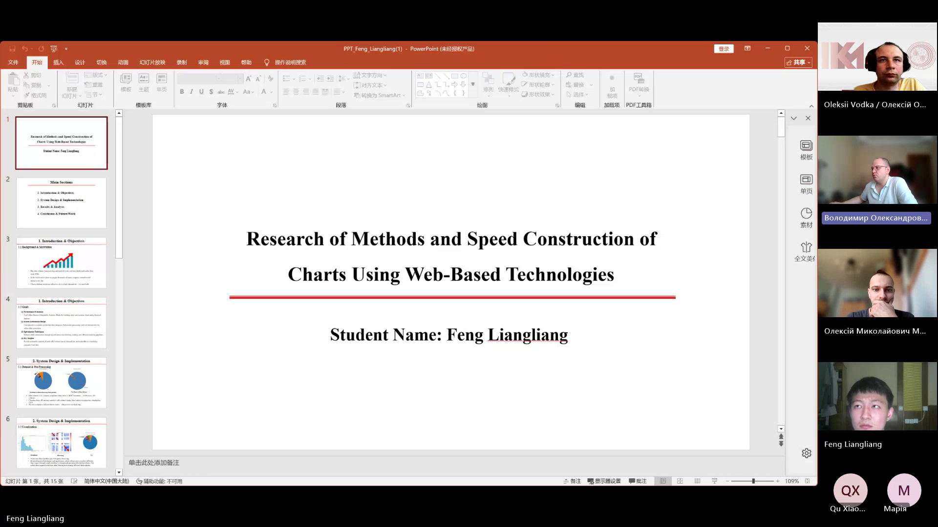Click the side panel settings gear icon
Image resolution: width=938 pixels, height=527 pixels.
pos(807,453)
